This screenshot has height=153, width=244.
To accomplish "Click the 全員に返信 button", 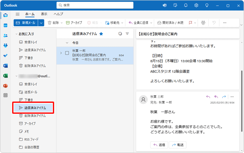I will 139,23.
